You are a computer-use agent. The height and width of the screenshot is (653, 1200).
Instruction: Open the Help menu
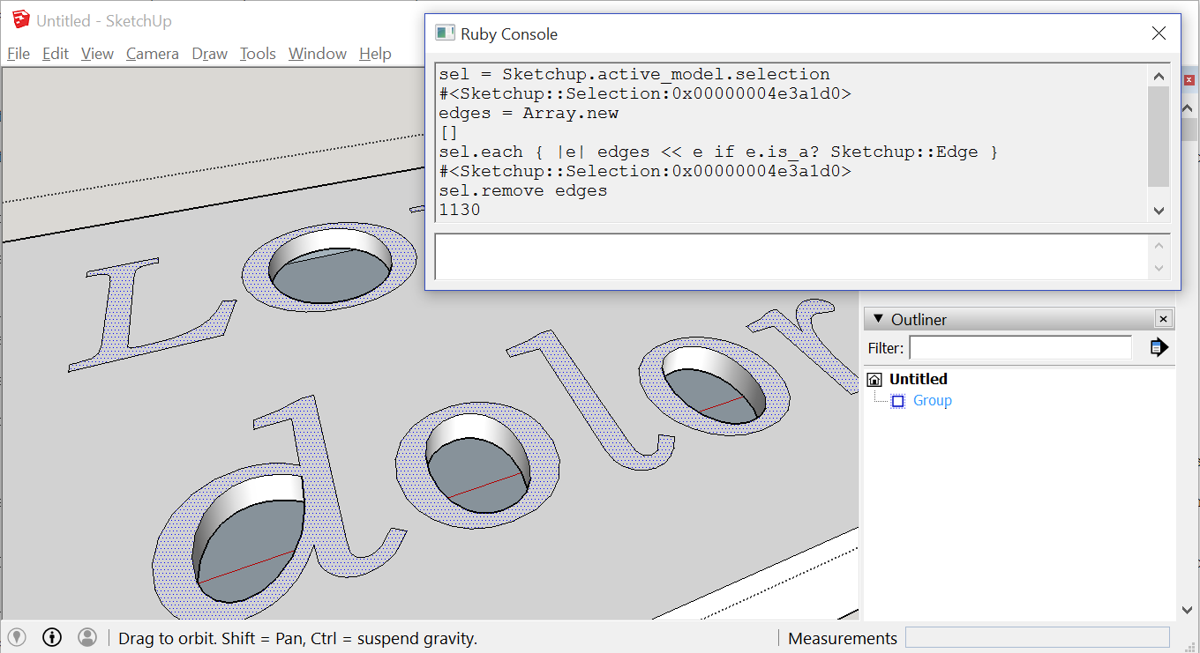[375, 54]
